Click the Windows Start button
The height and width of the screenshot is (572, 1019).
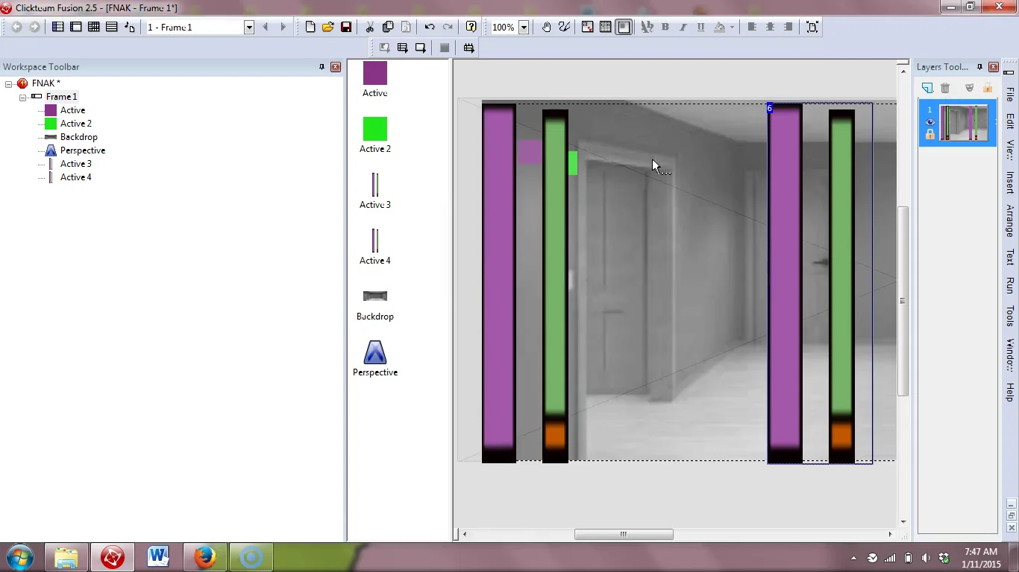point(20,557)
